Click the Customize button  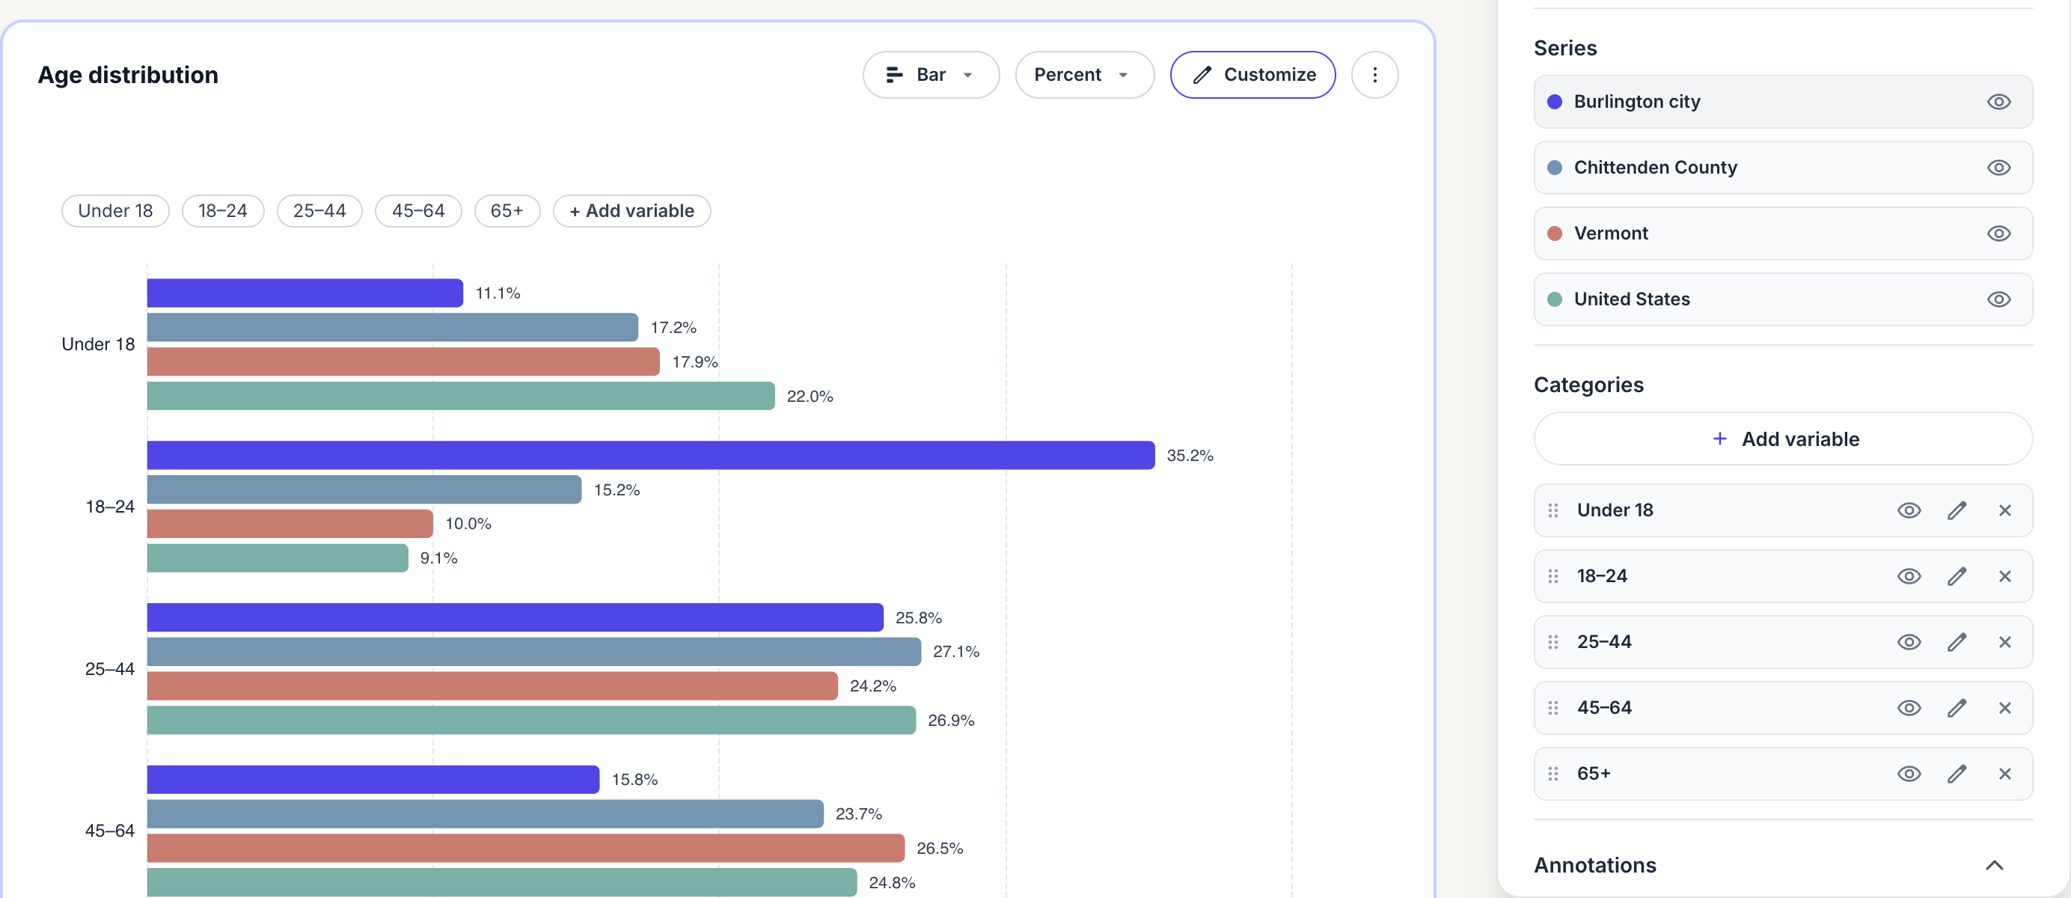tap(1252, 75)
